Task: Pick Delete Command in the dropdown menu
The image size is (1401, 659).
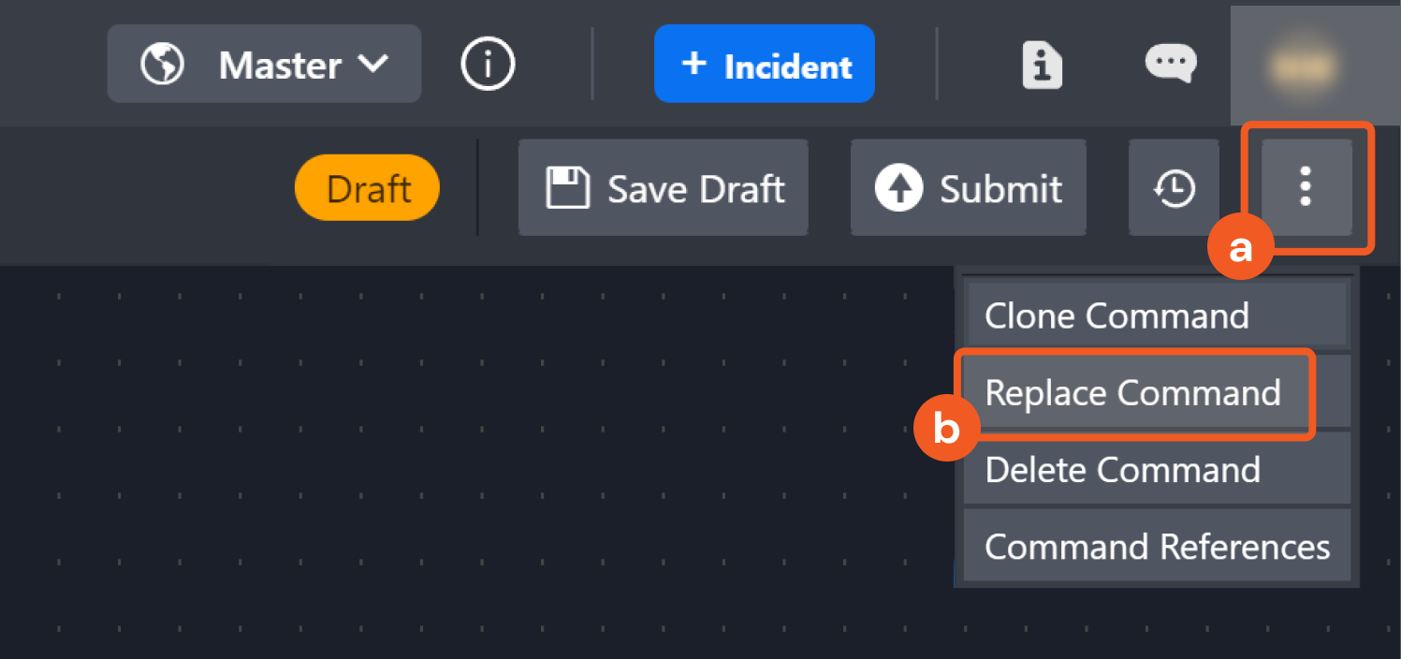Action: (x=1122, y=469)
